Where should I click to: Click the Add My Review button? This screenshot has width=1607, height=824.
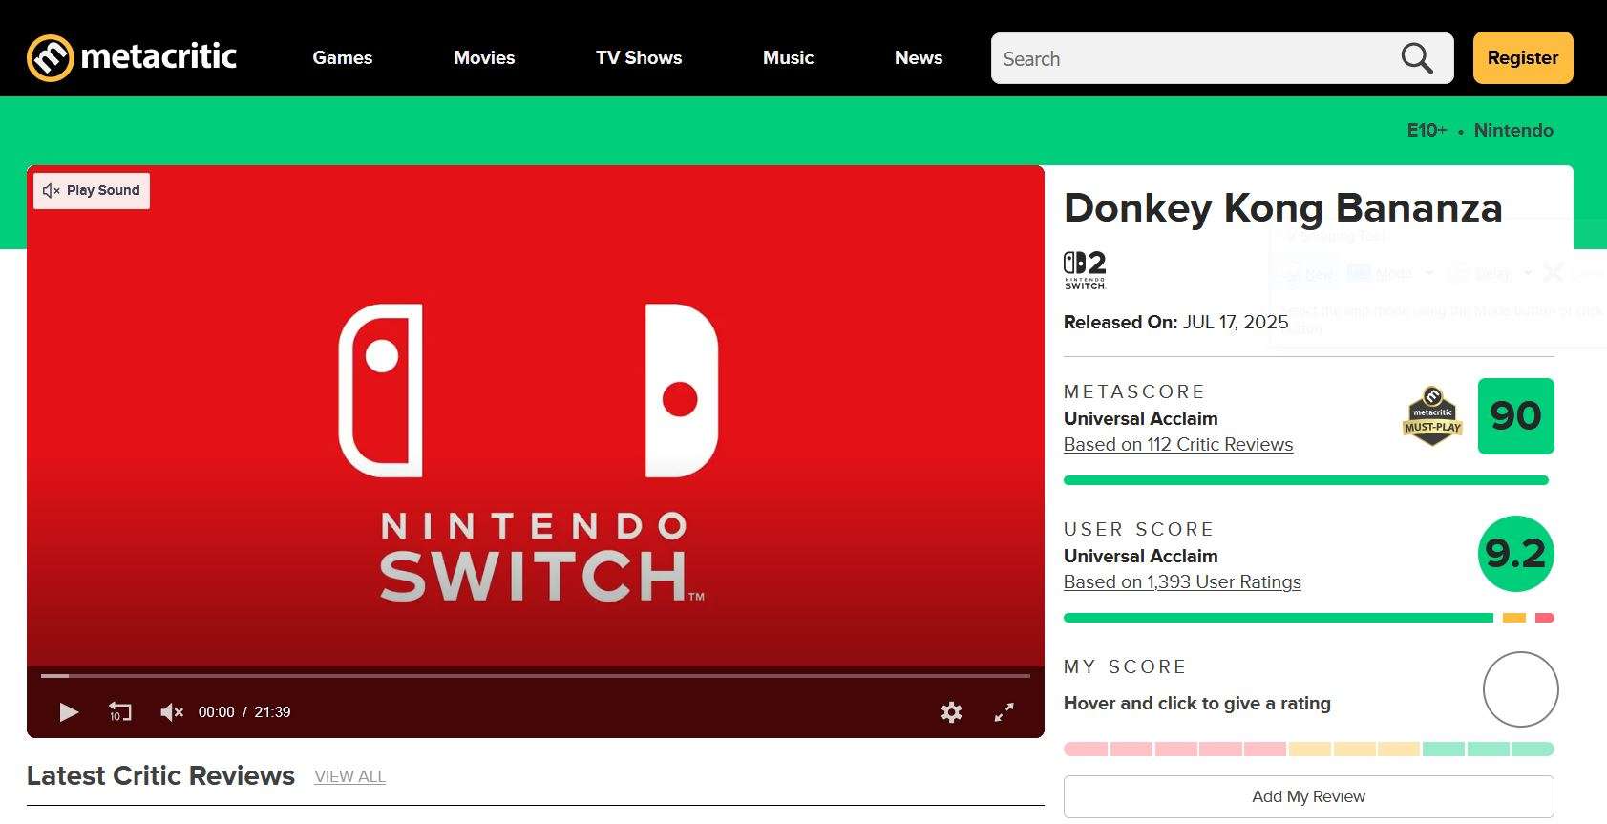(1309, 796)
